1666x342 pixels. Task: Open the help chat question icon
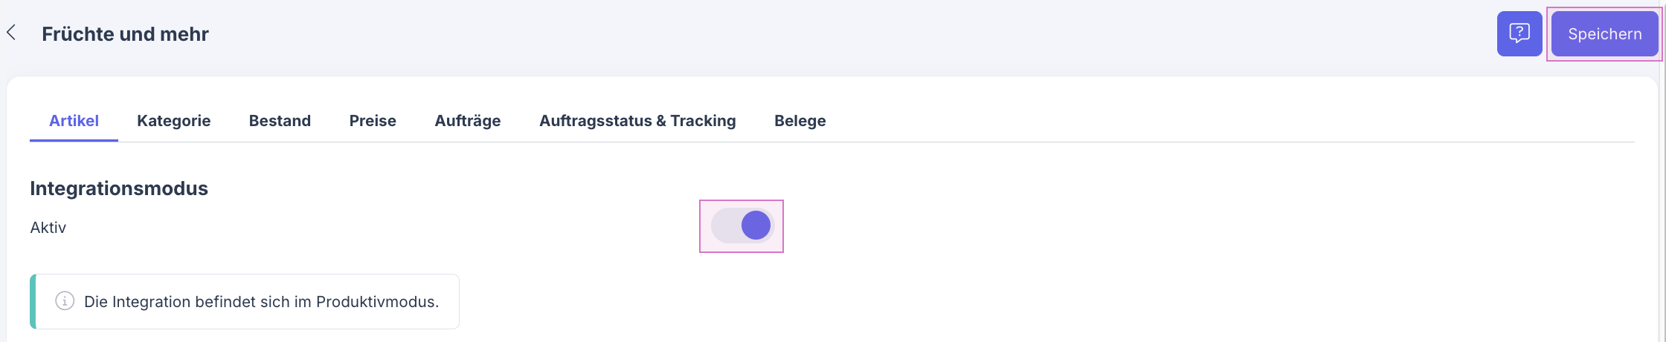[1519, 33]
